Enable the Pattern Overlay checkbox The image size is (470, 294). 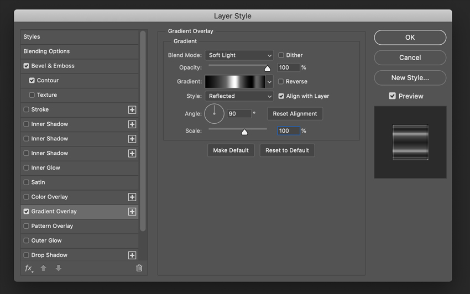[x=27, y=226]
